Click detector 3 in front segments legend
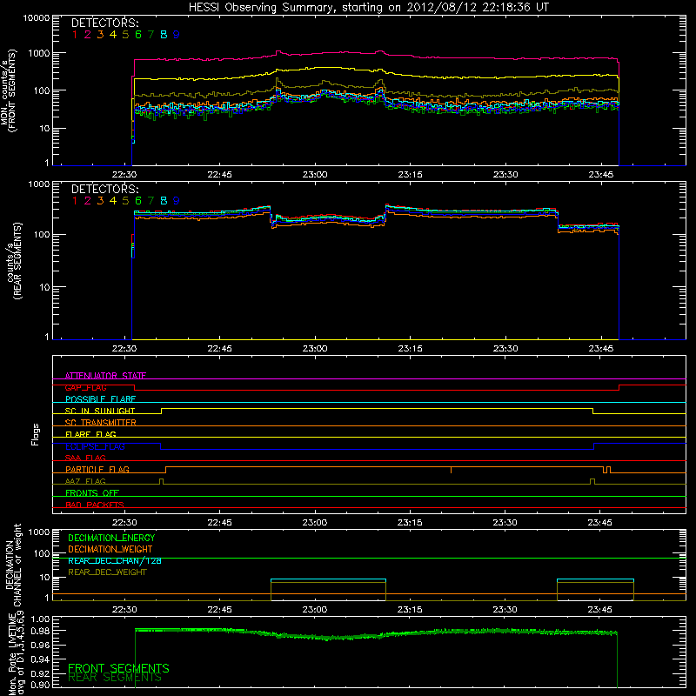 pyautogui.click(x=100, y=35)
